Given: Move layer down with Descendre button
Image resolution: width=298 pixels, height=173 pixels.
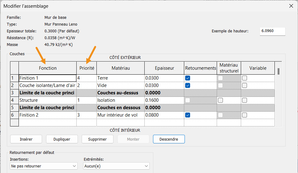Looking at the screenshot, I should [169, 139].
